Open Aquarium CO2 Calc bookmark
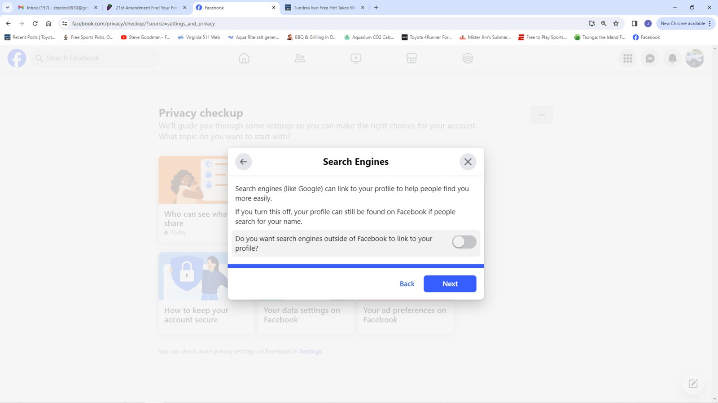Screen dimensions: 718x403 coord(369,37)
